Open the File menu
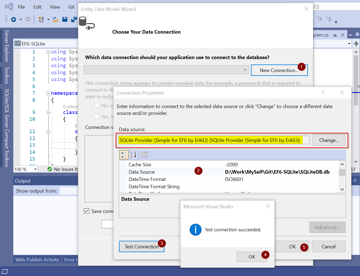 click(21, 7)
